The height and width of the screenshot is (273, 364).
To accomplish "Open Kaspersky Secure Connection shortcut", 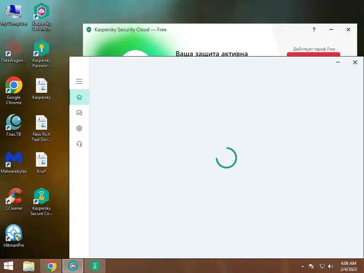I will click(x=42, y=202).
